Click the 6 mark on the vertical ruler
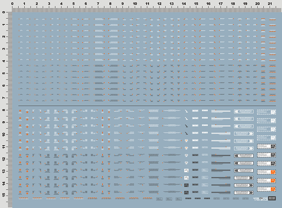 pos(4,86)
